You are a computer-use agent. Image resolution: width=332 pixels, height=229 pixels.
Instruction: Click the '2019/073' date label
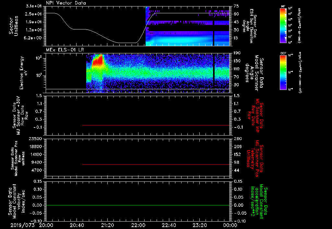22,225
